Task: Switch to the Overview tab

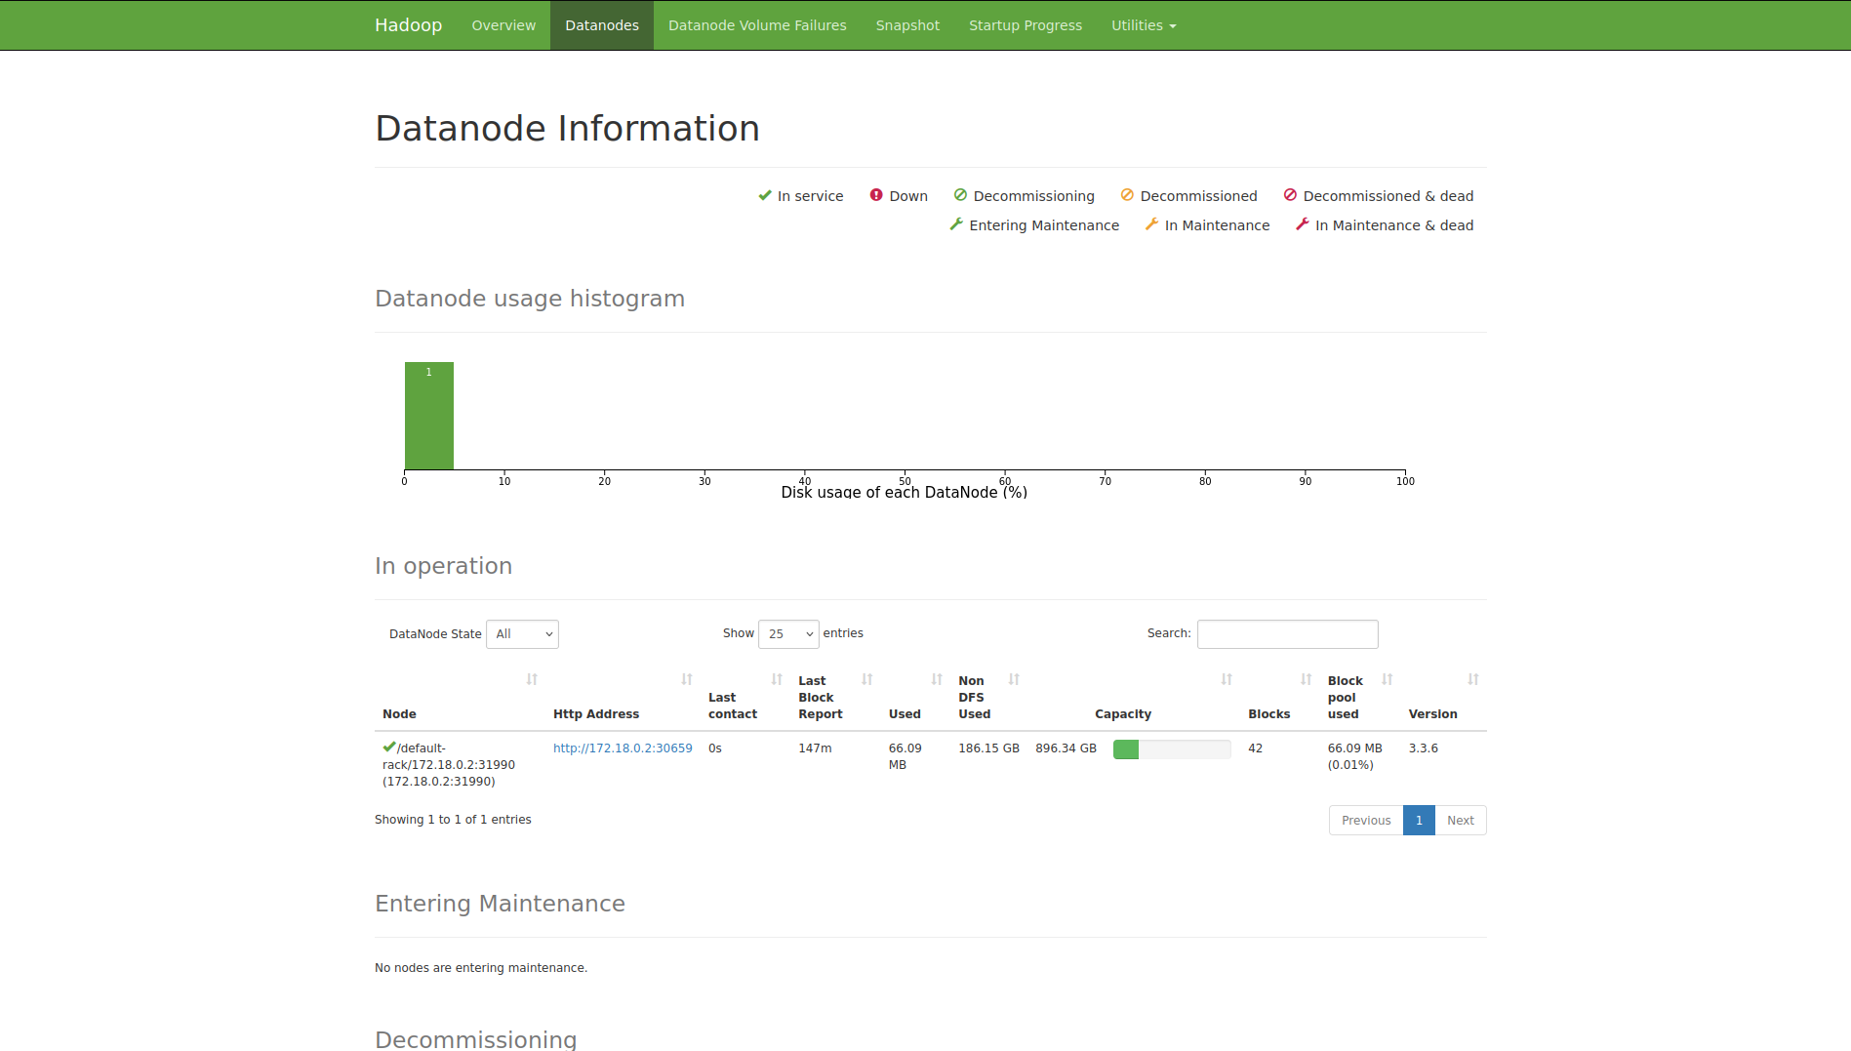Action: [x=503, y=25]
